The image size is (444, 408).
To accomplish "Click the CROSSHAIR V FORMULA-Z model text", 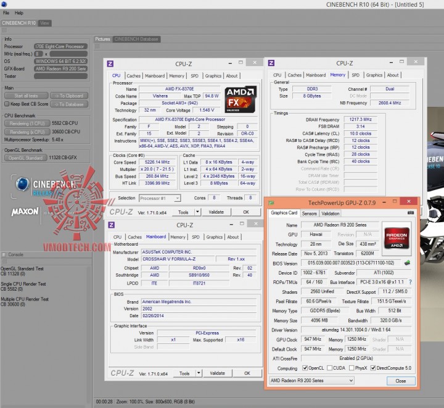I will click(x=169, y=259).
